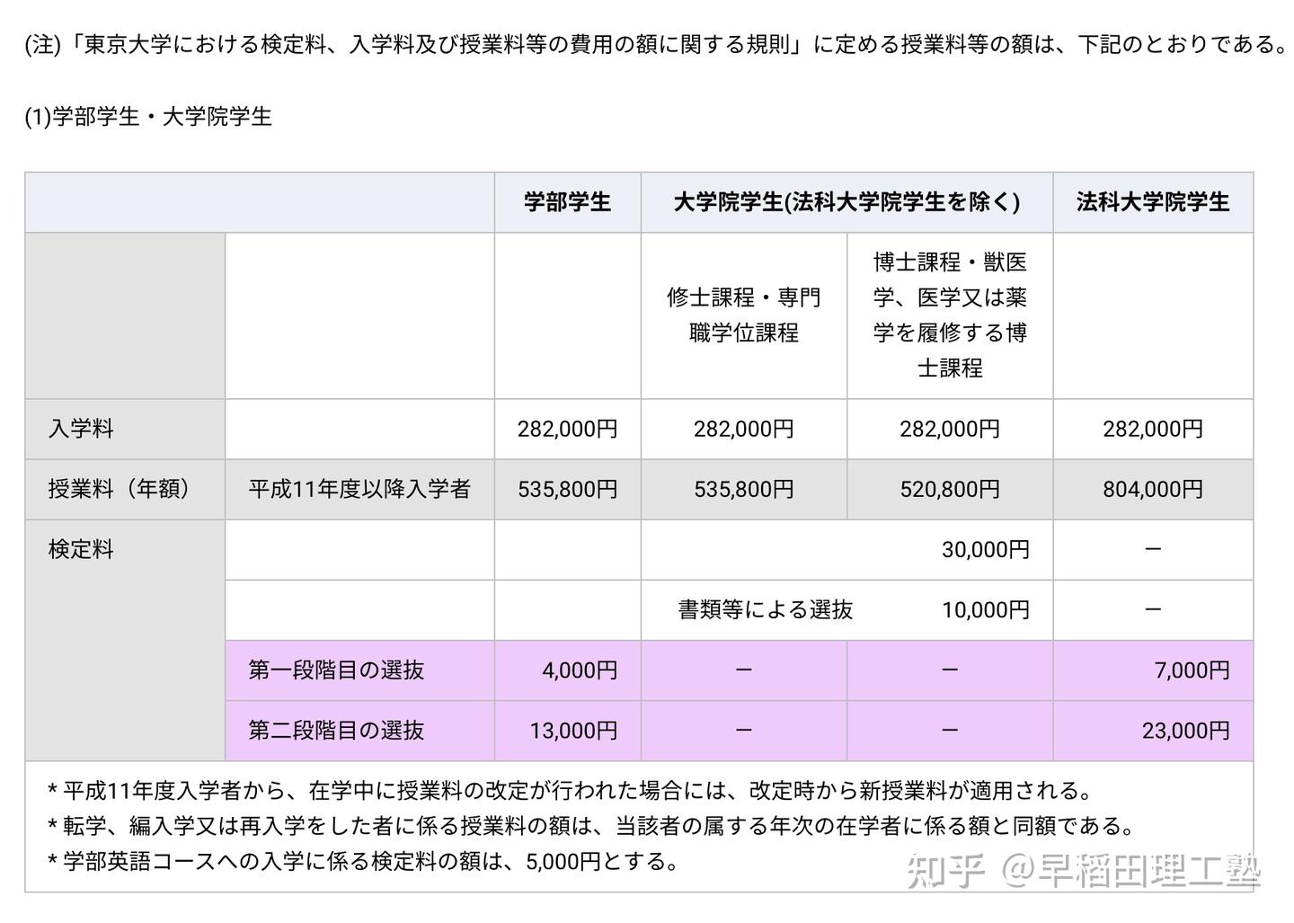The height and width of the screenshot is (923, 1294).
Task: Click the 書類等による選抜 10,000円 cell
Action: 846,609
